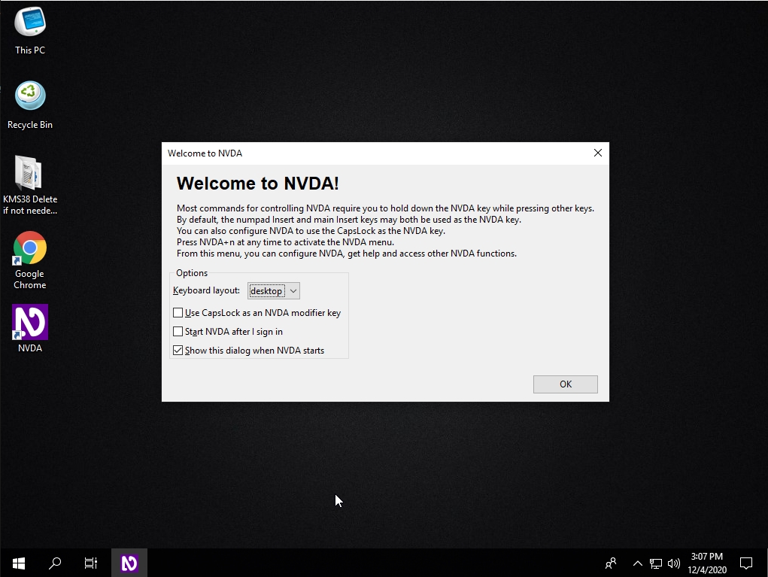
Task: Show hidden system tray icons
Action: (638, 563)
